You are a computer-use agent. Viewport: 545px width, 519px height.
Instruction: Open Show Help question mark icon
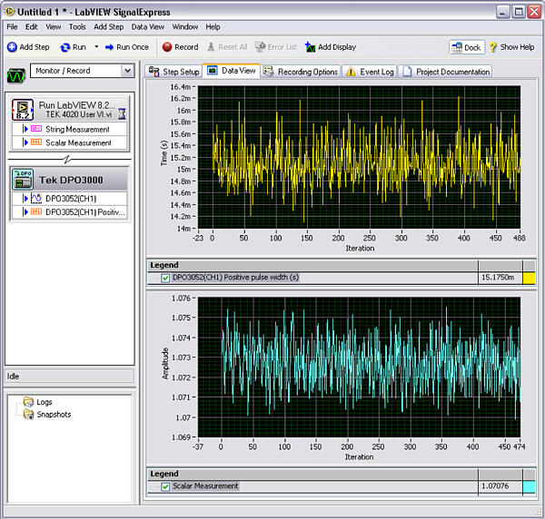pyautogui.click(x=494, y=47)
